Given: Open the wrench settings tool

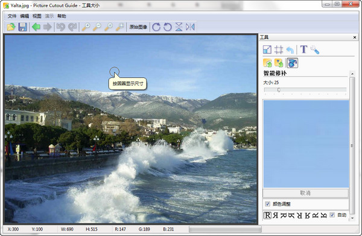Looking at the screenshot, I should [x=314, y=49].
